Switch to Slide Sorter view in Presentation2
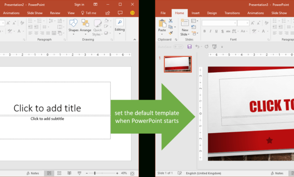Viewport: 294px width, 177px height. tap(59, 173)
